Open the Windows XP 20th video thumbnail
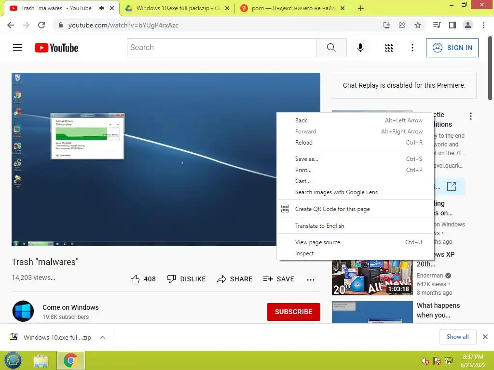The image size is (494, 370). (x=372, y=278)
